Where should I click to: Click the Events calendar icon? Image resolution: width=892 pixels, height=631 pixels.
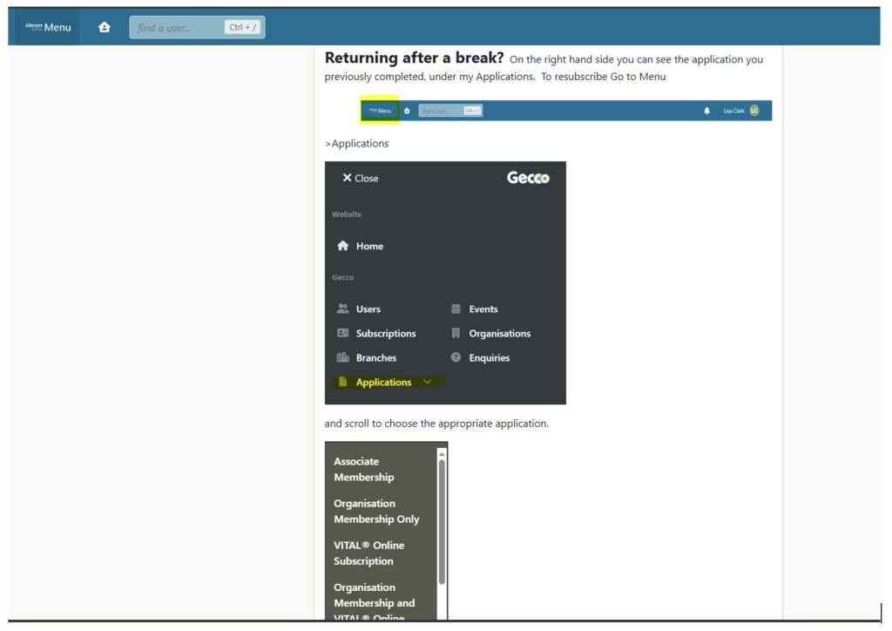point(456,309)
